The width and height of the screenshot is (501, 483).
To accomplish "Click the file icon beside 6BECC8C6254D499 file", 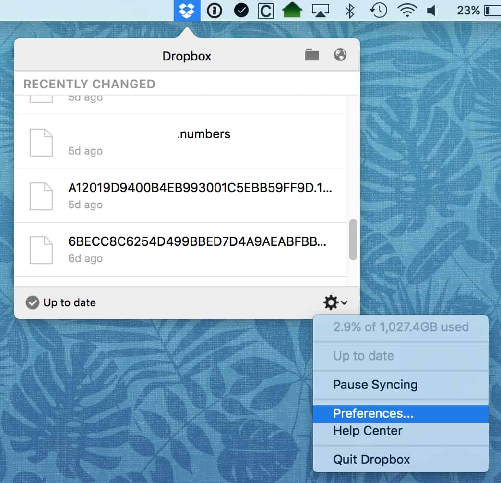I will coord(41,250).
